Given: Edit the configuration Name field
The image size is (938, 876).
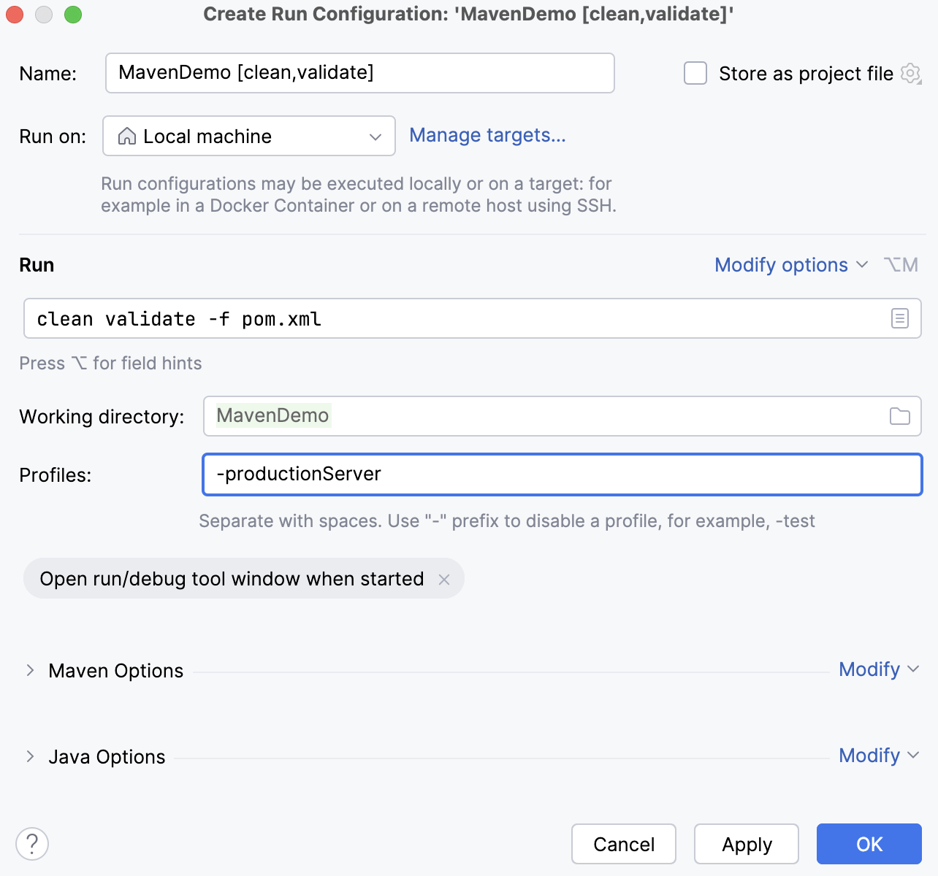Looking at the screenshot, I should tap(359, 72).
